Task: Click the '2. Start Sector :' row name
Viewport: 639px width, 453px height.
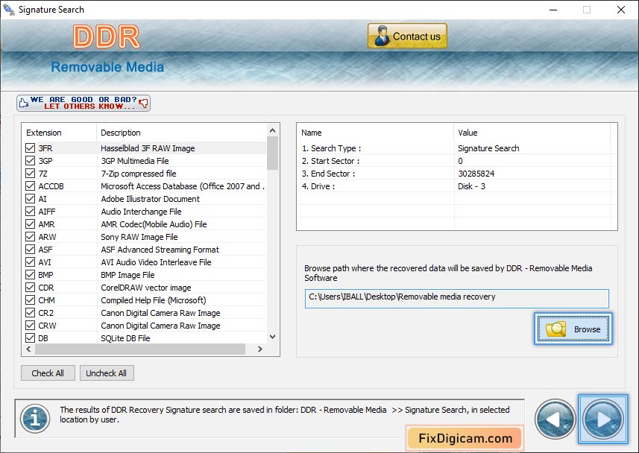Action: click(x=330, y=161)
